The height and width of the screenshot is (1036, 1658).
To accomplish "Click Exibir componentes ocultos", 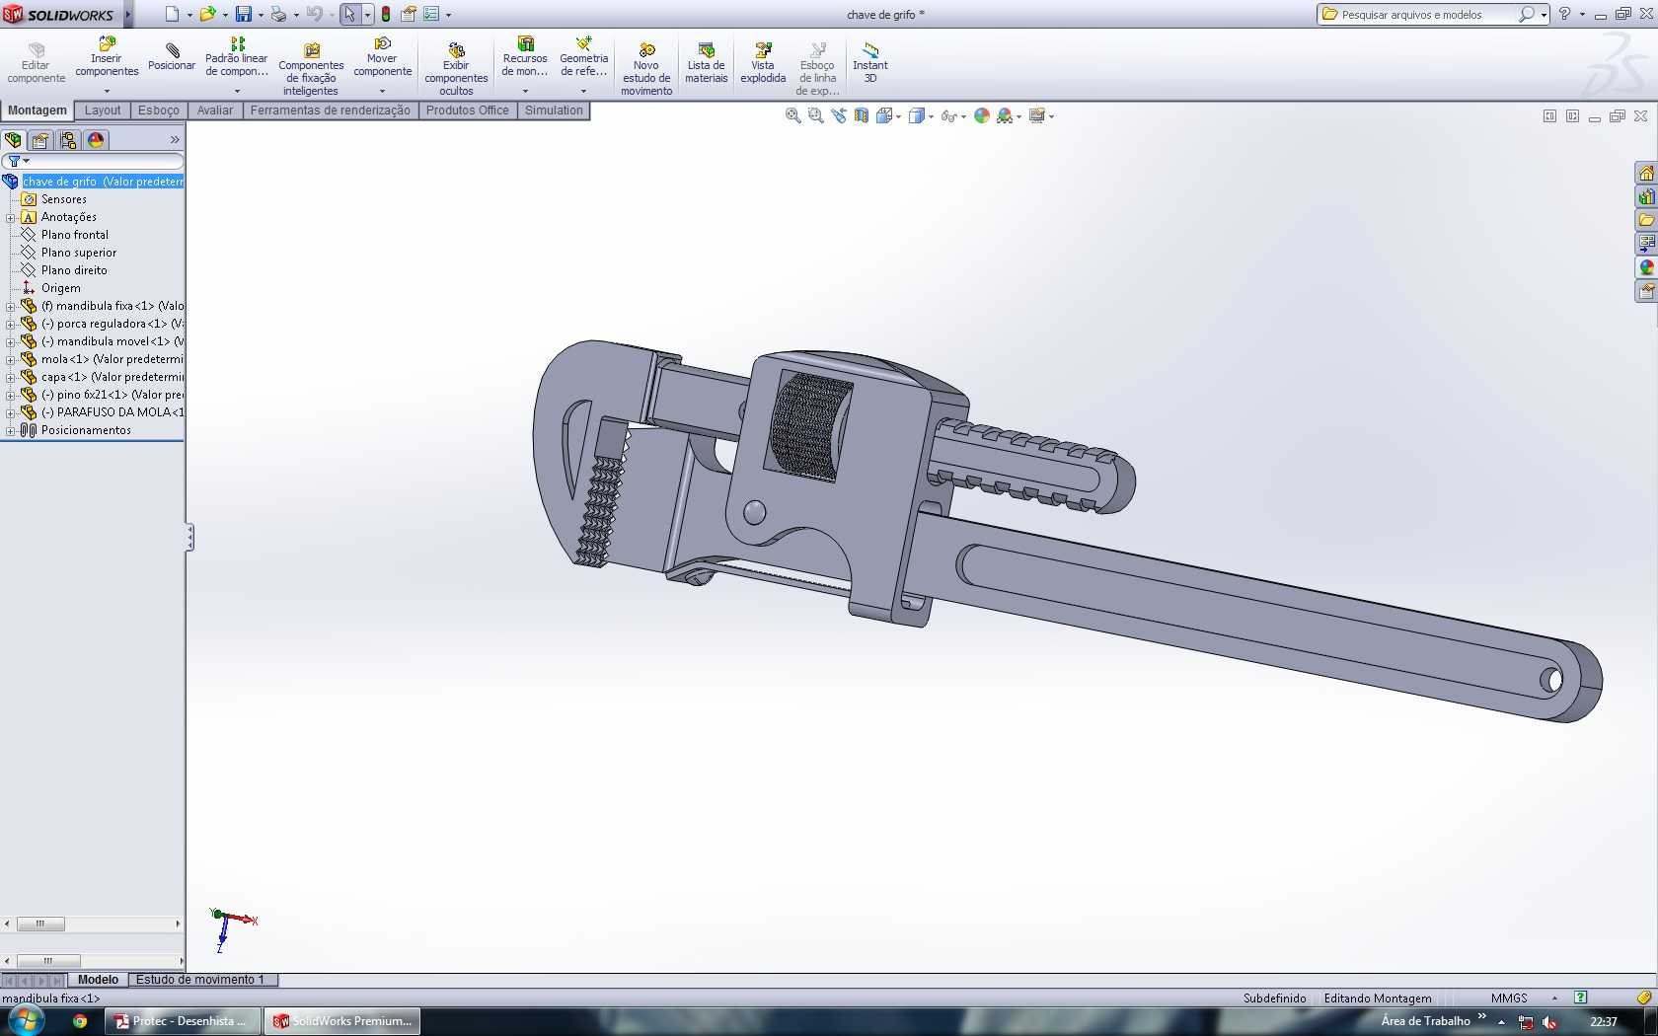I will click(x=456, y=69).
